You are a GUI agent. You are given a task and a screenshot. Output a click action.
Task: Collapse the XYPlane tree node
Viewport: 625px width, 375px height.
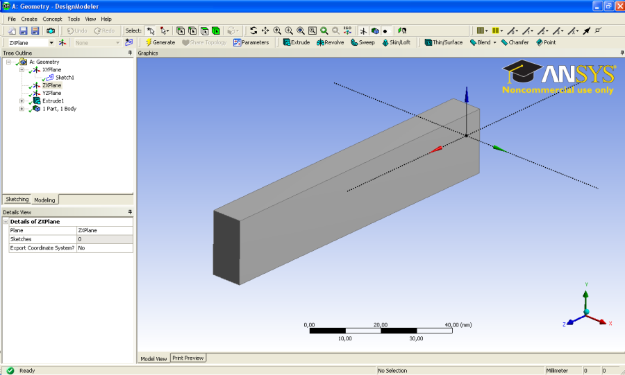[22, 69]
